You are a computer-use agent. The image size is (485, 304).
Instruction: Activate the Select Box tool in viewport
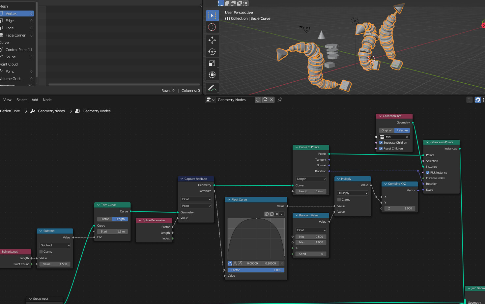click(212, 15)
